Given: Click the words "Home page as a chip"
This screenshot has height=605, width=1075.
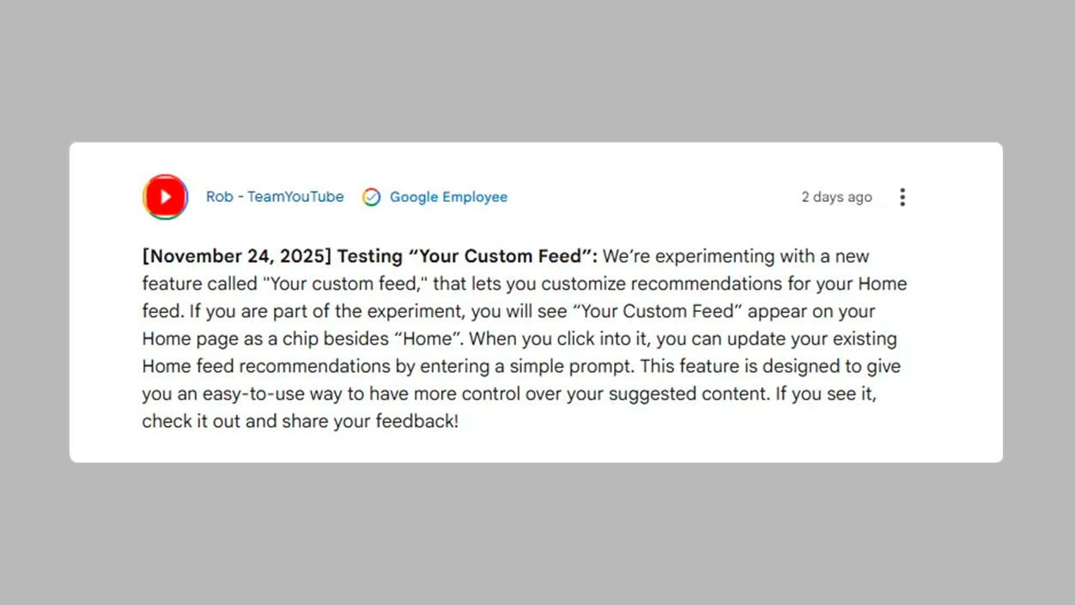Looking at the screenshot, I should coord(228,339).
